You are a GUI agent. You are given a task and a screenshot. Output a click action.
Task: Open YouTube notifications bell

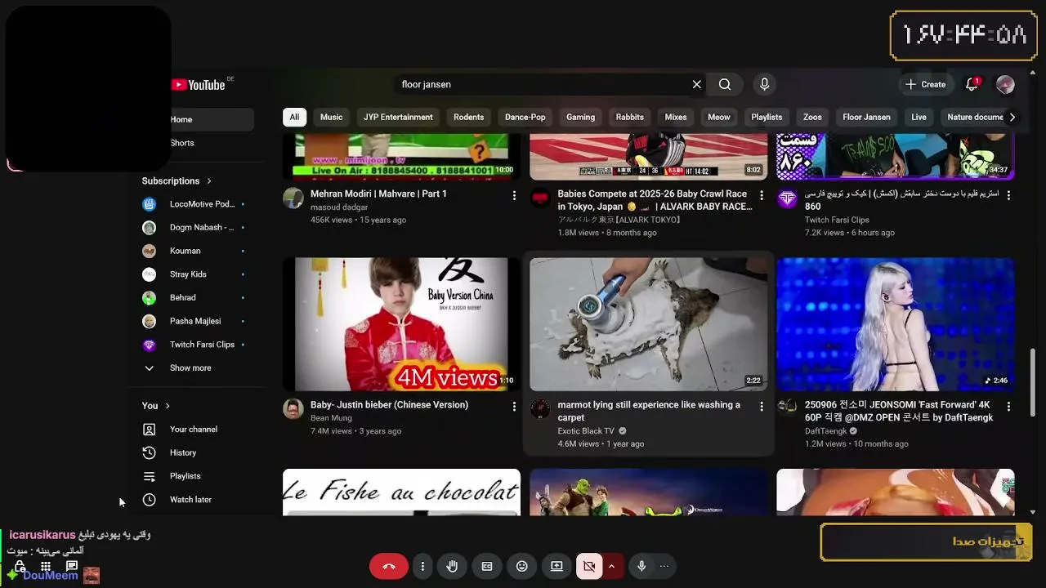click(x=972, y=84)
